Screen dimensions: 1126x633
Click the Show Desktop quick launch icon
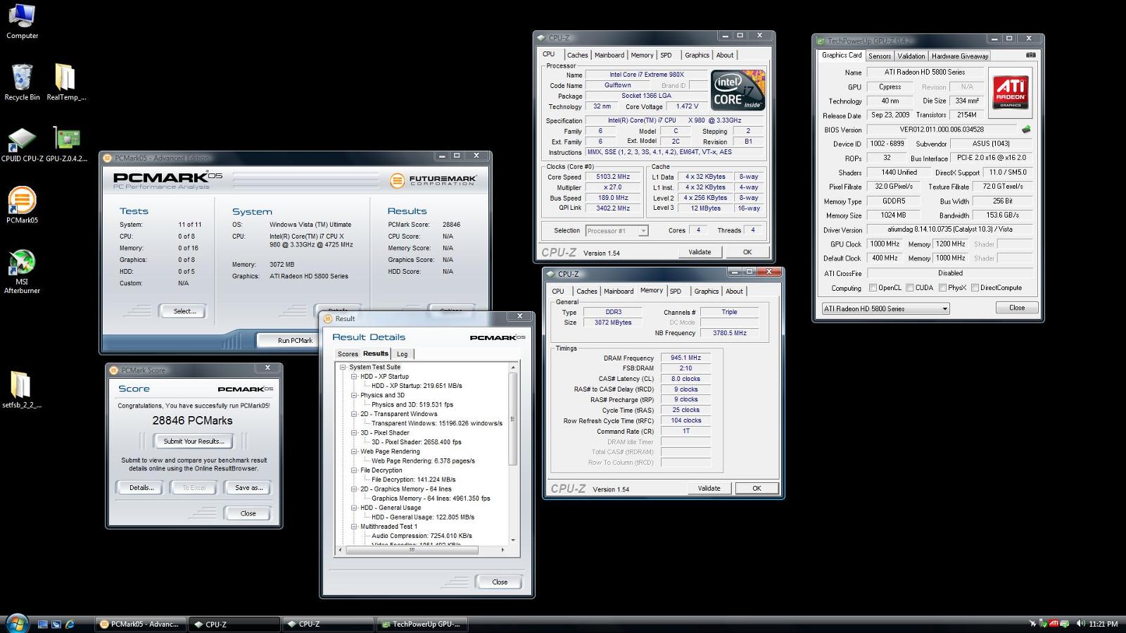click(x=43, y=624)
